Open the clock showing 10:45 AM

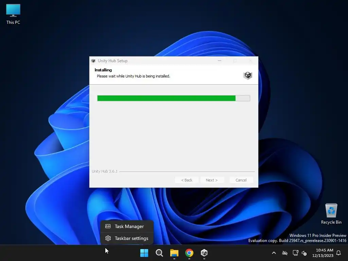coord(323,253)
